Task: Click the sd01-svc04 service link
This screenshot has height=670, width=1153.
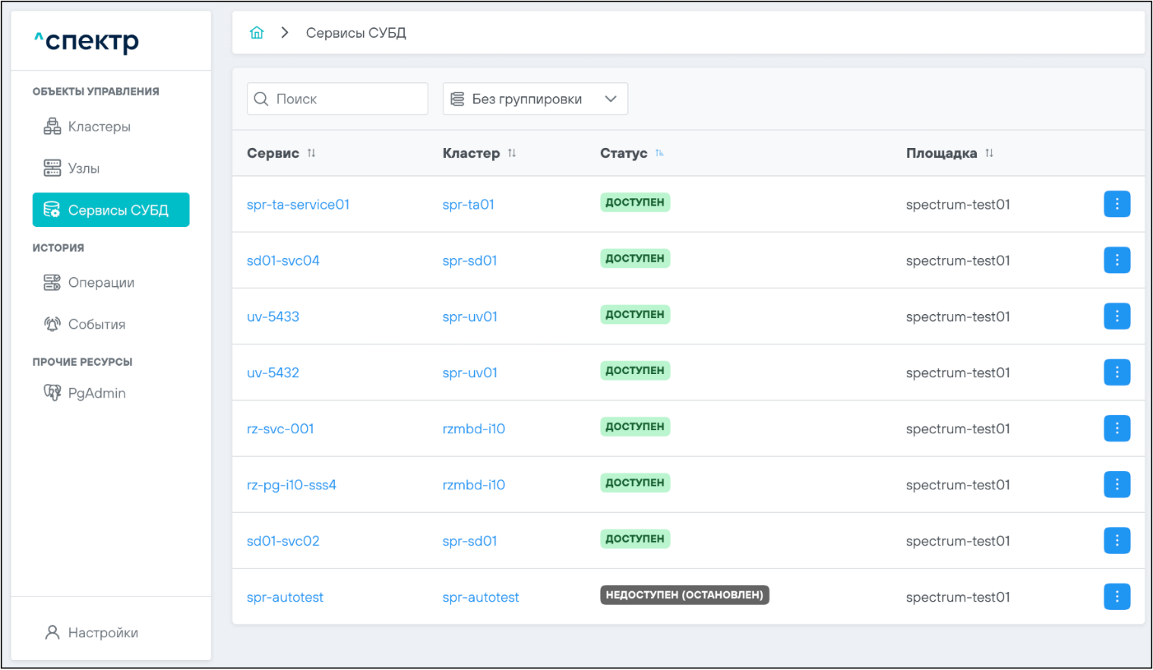Action: click(283, 261)
